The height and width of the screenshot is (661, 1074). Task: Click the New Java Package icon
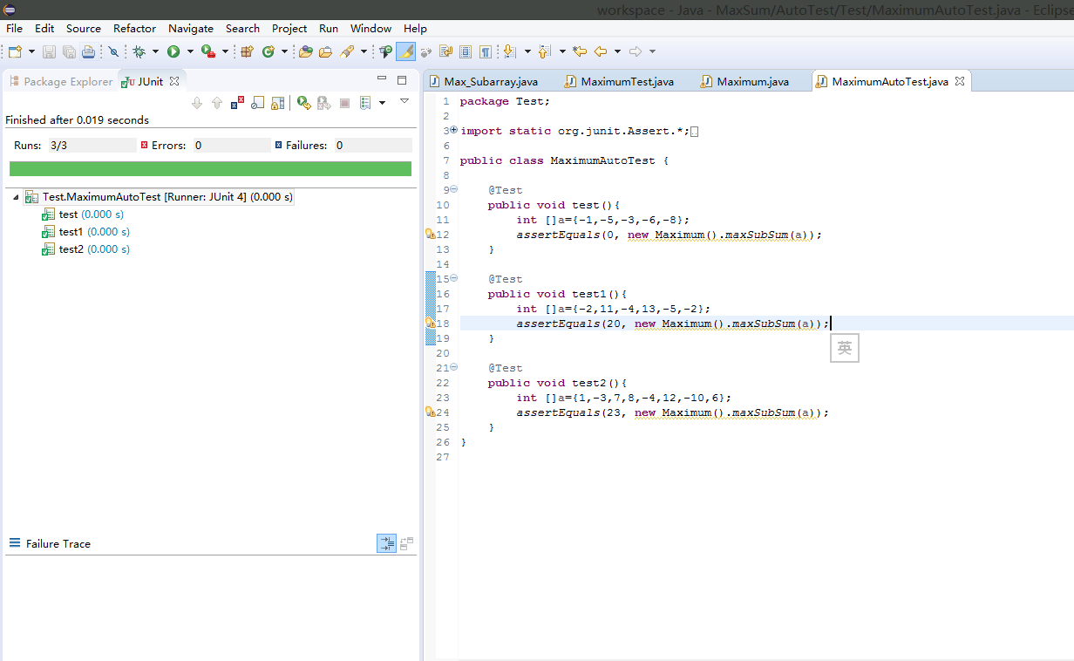tap(247, 52)
